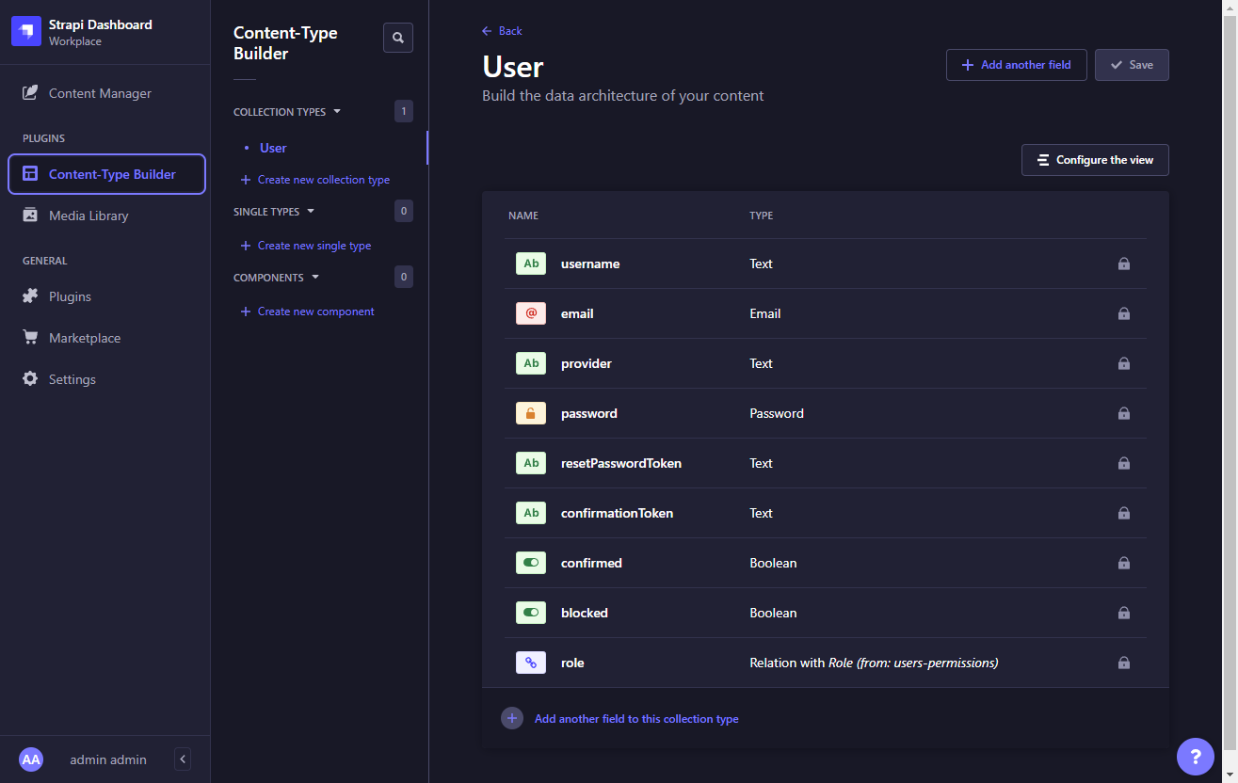Click the Ab icon beside provider
The height and width of the screenshot is (783, 1238).
pos(531,363)
